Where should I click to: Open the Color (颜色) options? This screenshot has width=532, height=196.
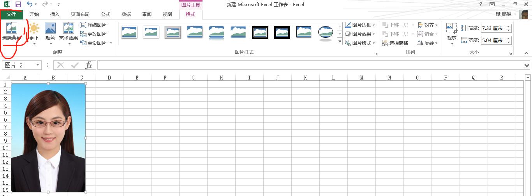(50, 34)
